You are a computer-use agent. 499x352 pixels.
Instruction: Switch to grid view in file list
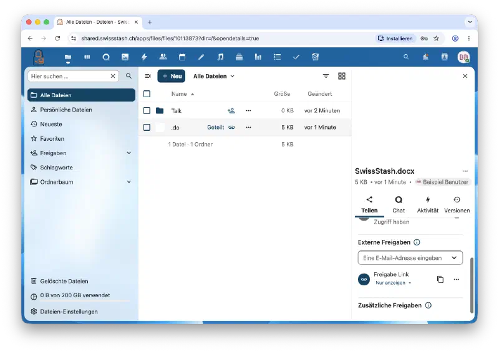point(342,76)
